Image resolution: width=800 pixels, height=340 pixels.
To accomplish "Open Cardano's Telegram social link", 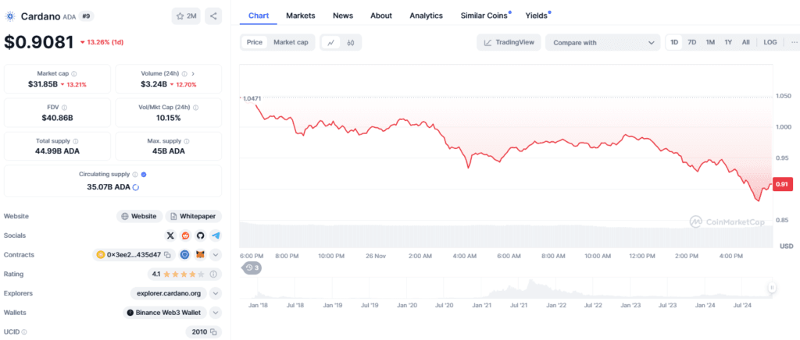I will pos(216,236).
